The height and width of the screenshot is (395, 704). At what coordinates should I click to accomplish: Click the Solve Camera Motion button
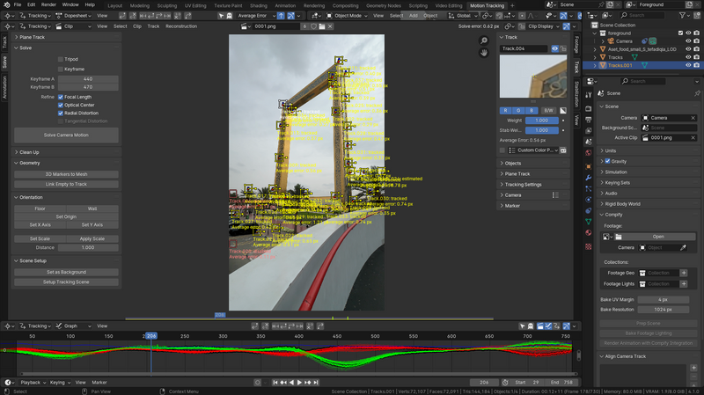click(66, 135)
